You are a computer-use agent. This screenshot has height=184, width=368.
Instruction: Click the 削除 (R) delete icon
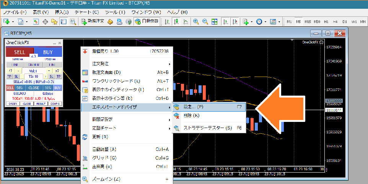coord(177,115)
